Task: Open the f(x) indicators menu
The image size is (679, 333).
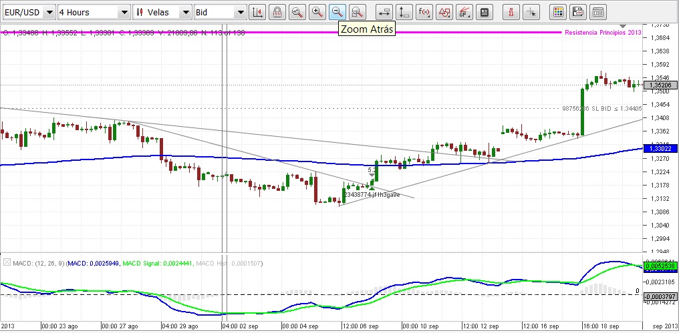Action: coord(425,12)
